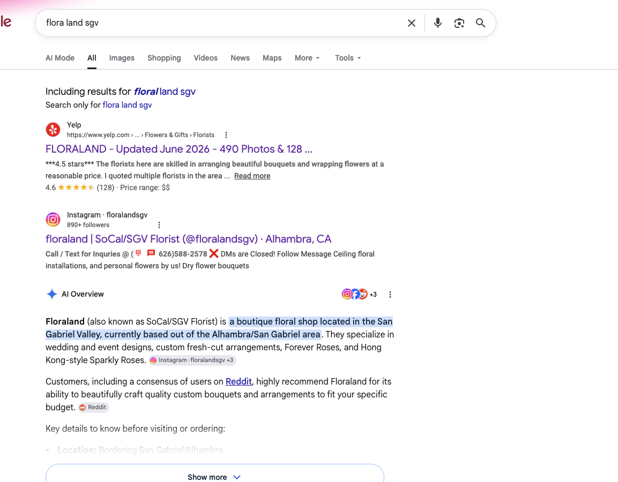
Task: Open three-dot menu on Yelp result
Action: click(226, 135)
